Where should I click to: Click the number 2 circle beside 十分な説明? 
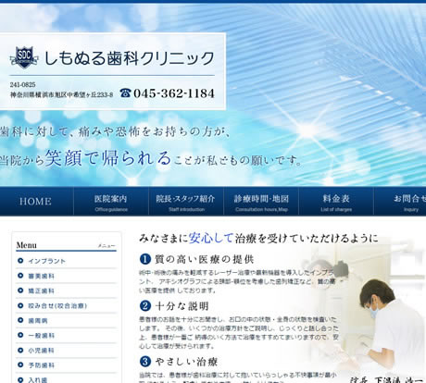(145, 306)
